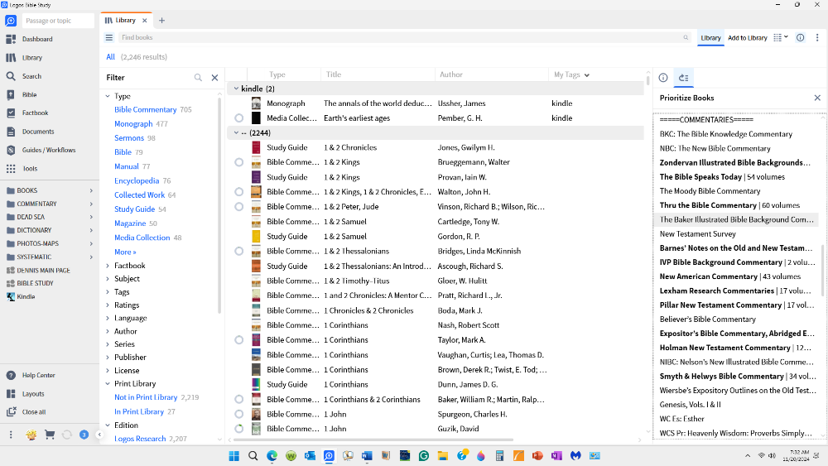Open the shopping cart icon
Screen dimensions: 828x466
[x=50, y=435]
